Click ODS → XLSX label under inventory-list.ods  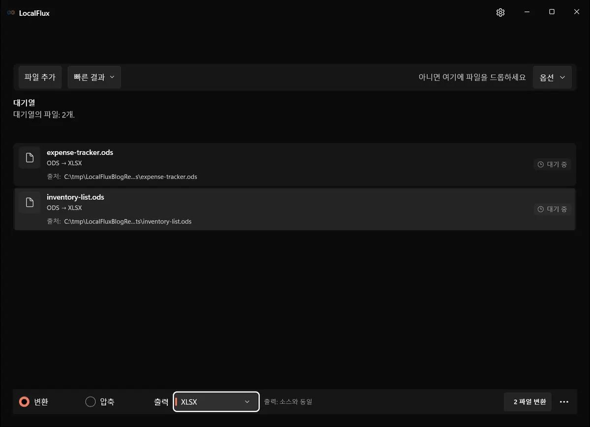pyautogui.click(x=64, y=208)
